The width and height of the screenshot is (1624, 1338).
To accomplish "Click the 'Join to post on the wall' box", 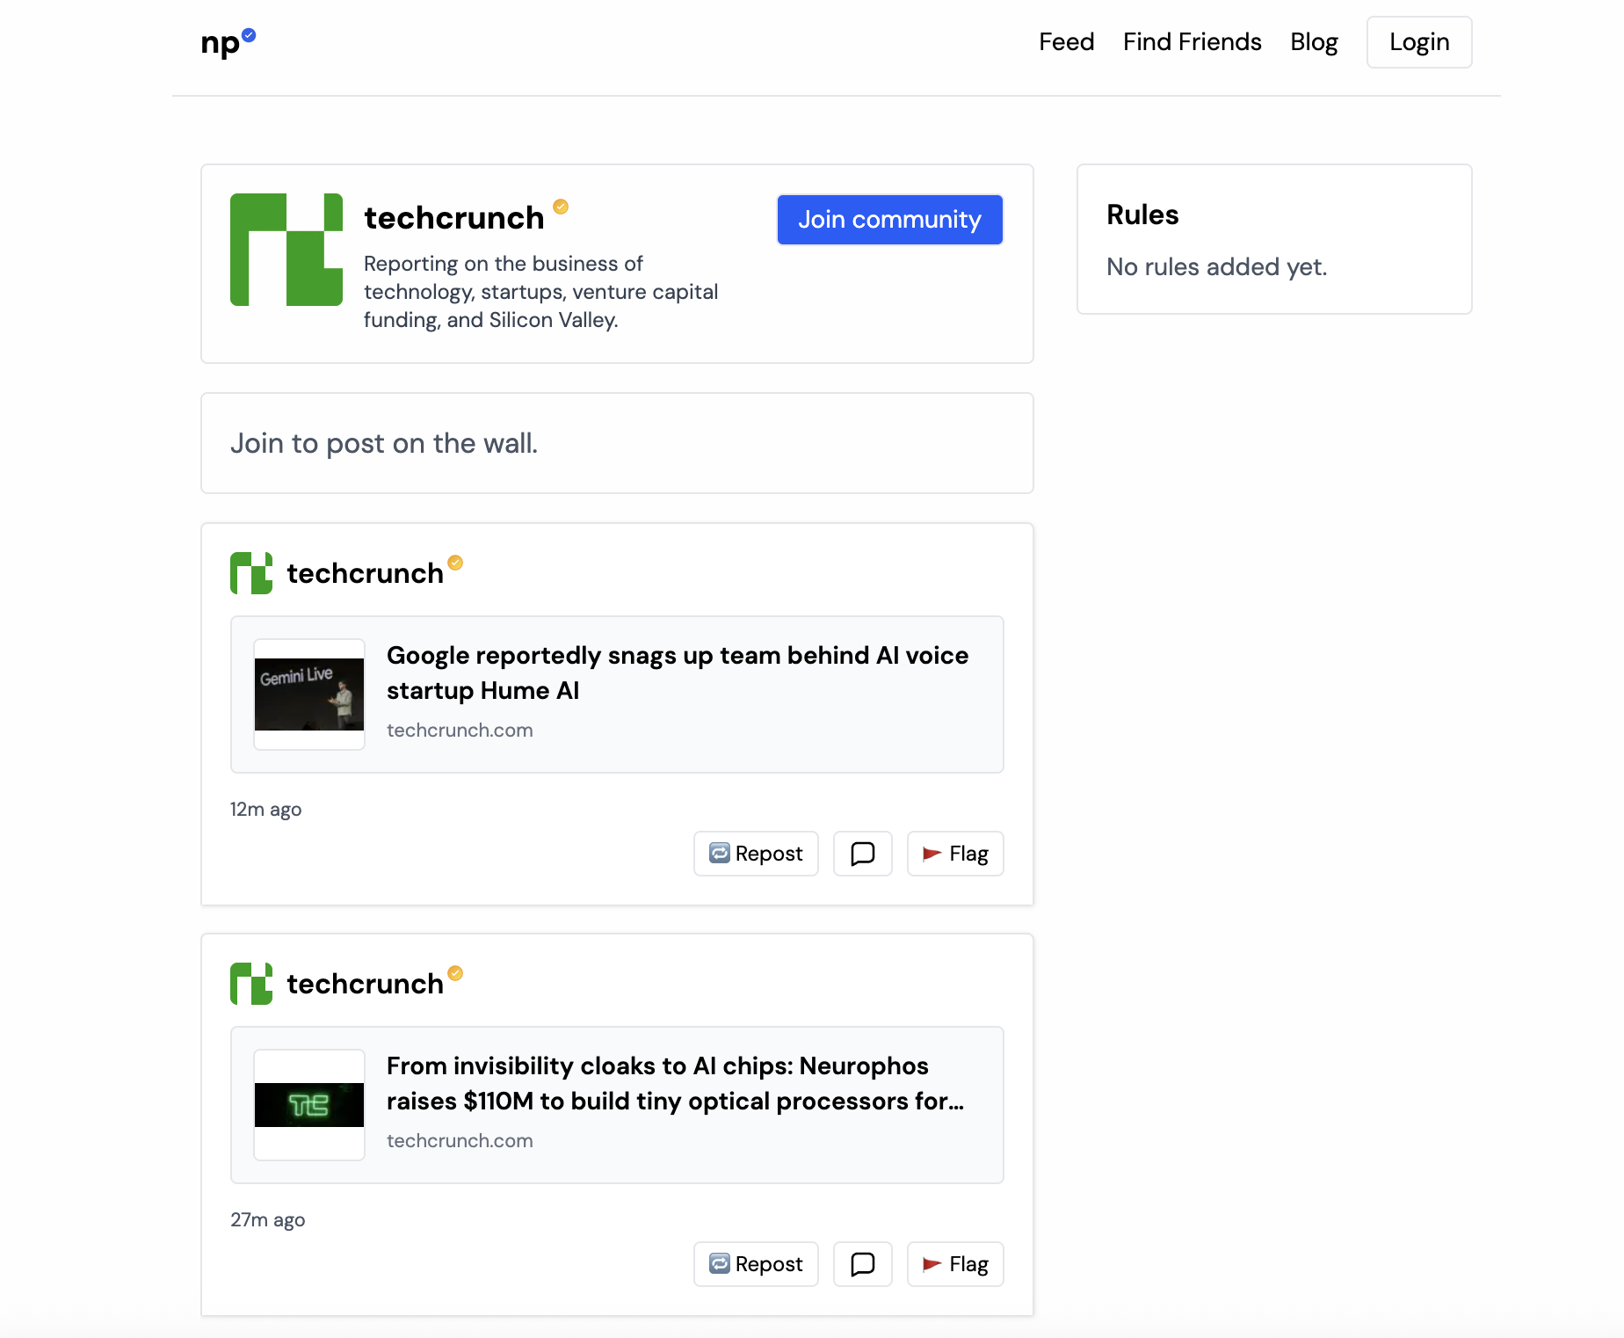I will (x=617, y=443).
